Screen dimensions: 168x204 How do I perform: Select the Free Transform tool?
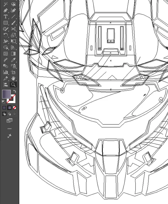(13, 41)
